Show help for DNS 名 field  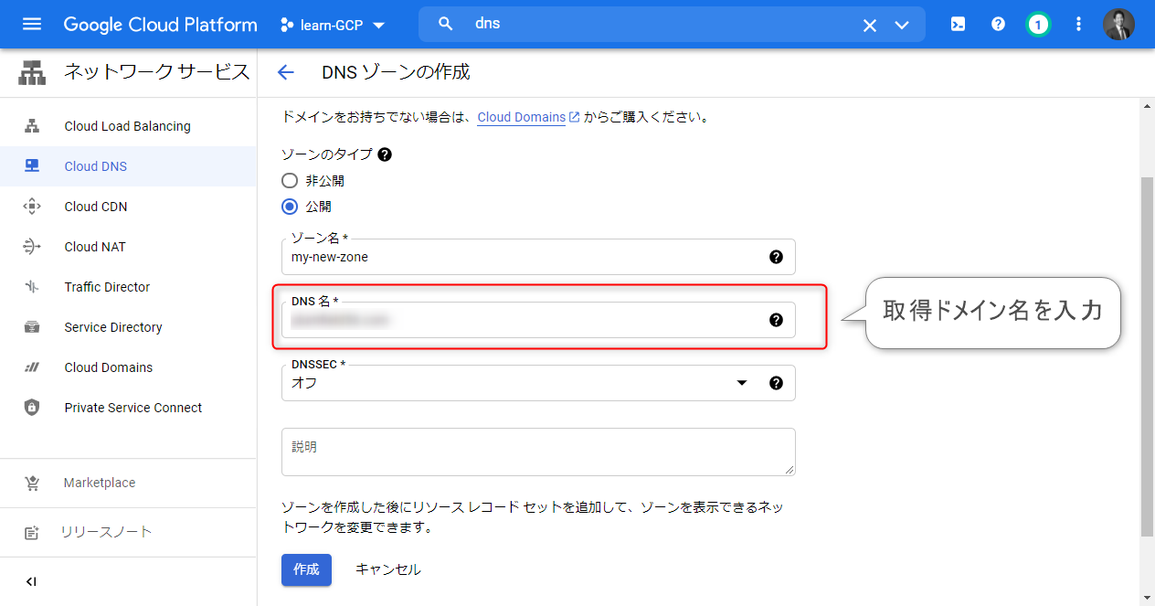[776, 320]
